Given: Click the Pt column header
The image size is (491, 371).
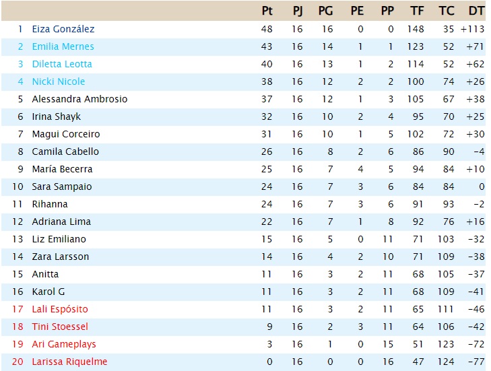Looking at the screenshot, I should pyautogui.click(x=267, y=11).
